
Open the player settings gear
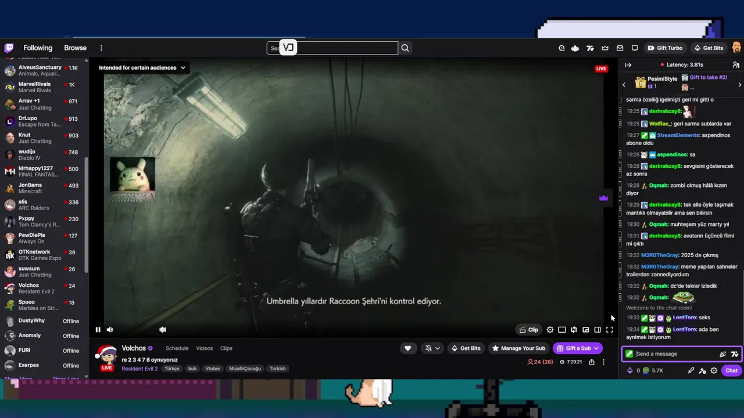(x=550, y=330)
